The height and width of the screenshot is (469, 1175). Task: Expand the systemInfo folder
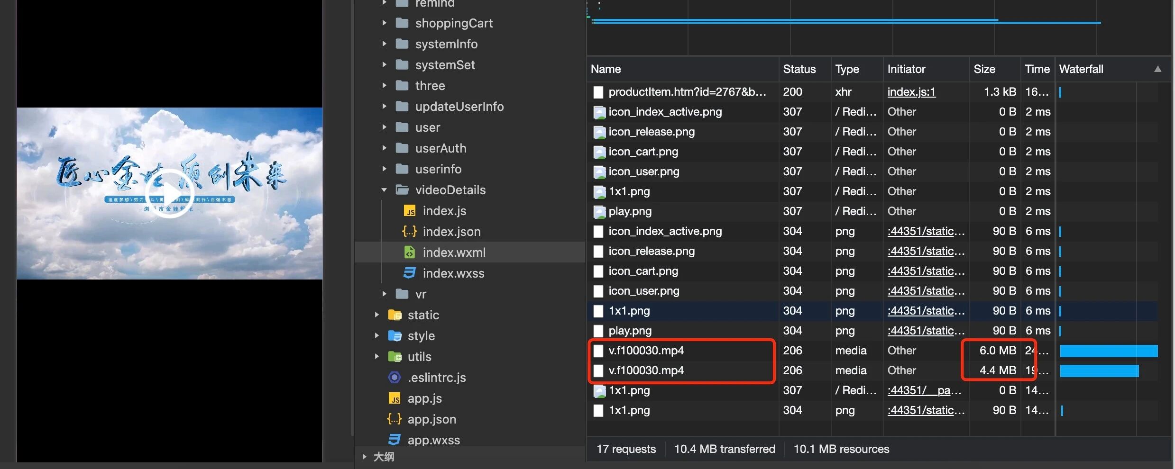click(385, 44)
